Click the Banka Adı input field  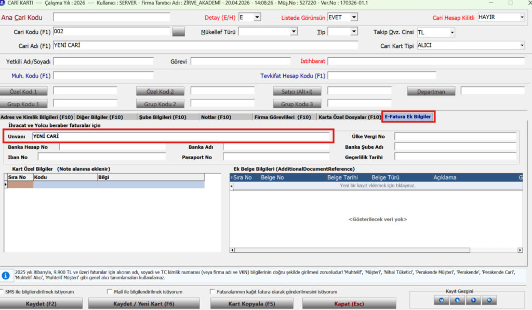pyautogui.click(x=276, y=147)
